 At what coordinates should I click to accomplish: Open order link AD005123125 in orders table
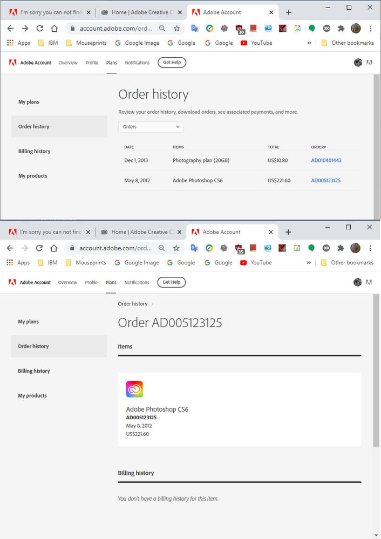pos(325,180)
